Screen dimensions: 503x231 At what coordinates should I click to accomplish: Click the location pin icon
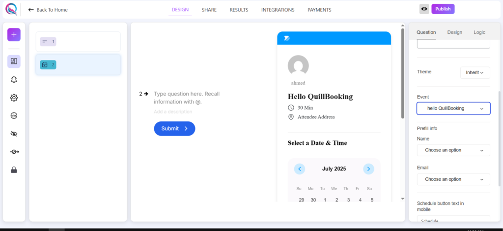pyautogui.click(x=291, y=117)
